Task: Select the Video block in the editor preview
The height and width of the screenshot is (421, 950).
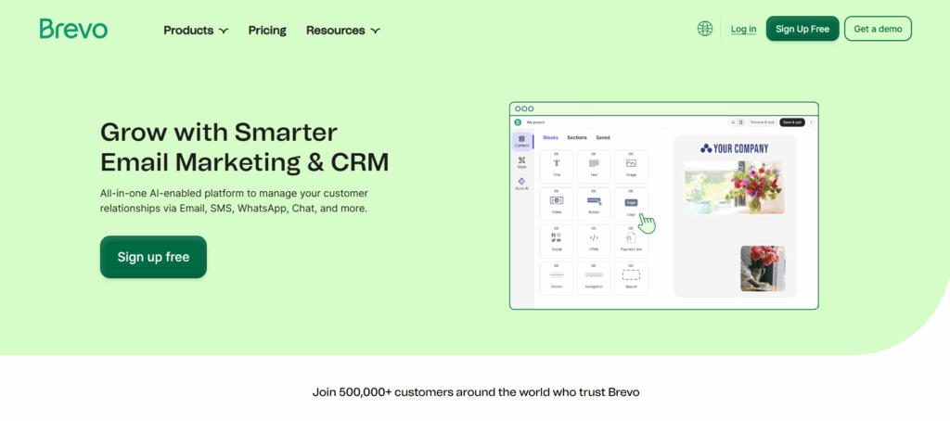Action: click(557, 203)
